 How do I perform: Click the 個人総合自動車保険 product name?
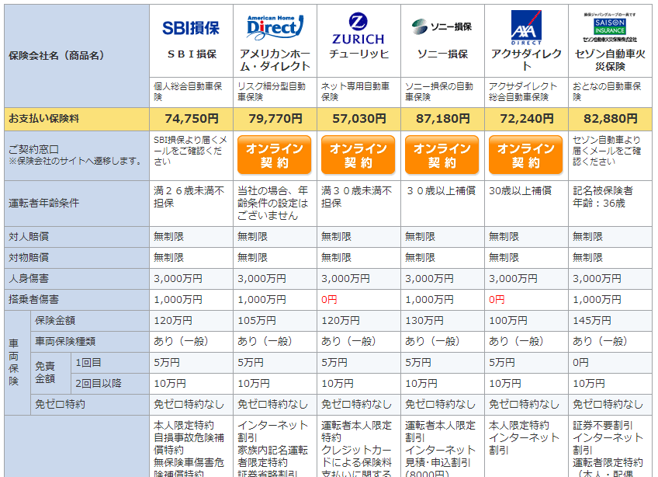pyautogui.click(x=188, y=92)
